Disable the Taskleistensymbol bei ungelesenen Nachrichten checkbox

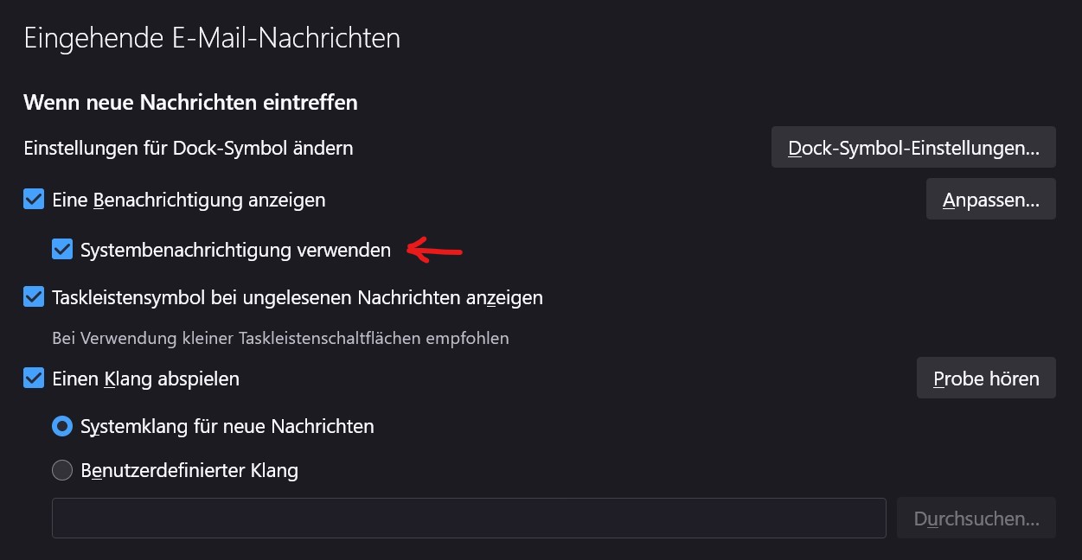34,297
